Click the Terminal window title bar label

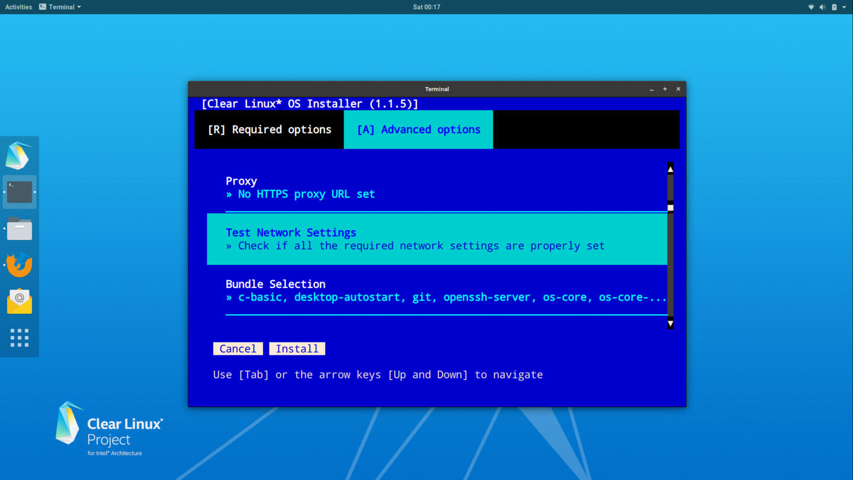point(437,89)
